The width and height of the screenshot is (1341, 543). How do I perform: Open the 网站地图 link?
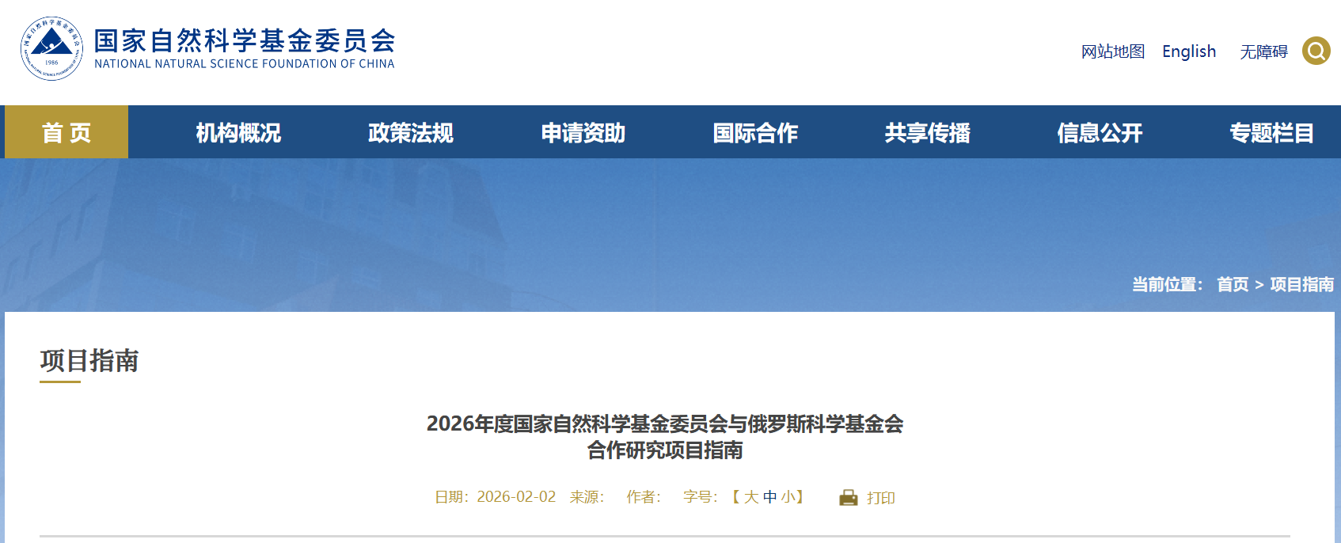click(x=1113, y=51)
